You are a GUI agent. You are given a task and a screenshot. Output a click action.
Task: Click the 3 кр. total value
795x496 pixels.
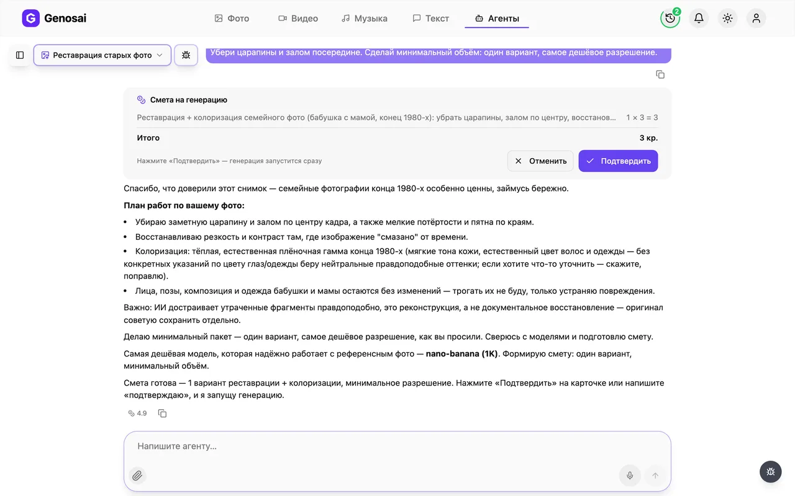(648, 138)
